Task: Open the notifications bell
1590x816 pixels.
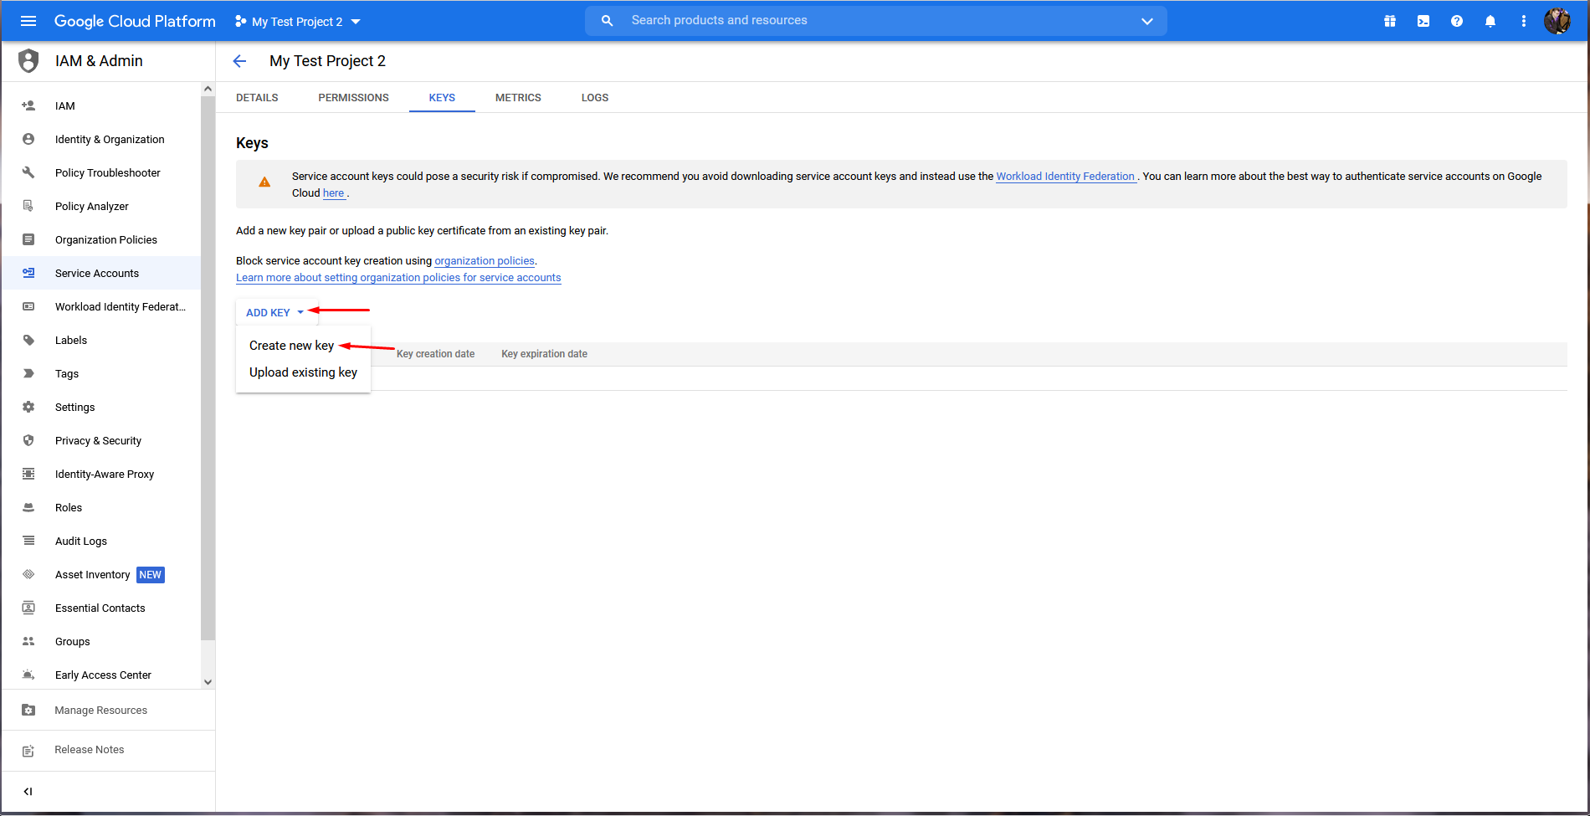Action: pyautogui.click(x=1490, y=21)
